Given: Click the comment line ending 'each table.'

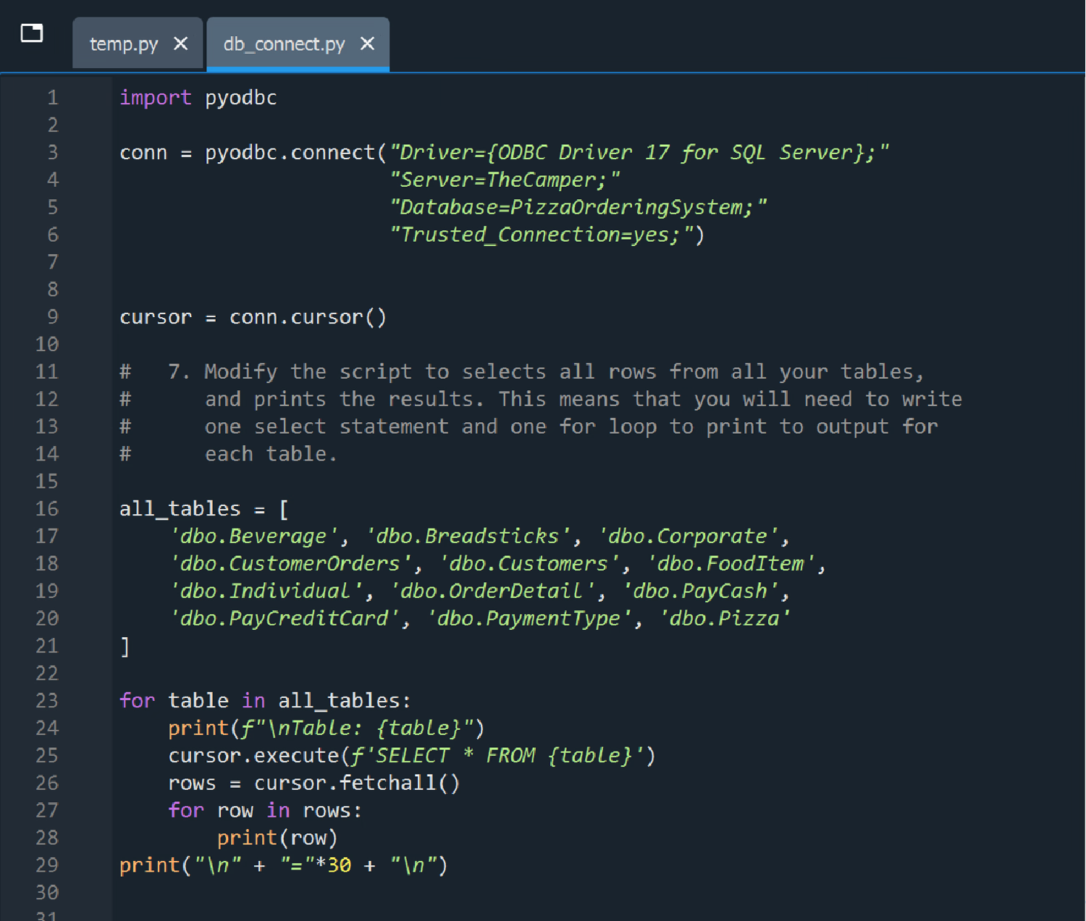Looking at the screenshot, I should pos(229,455).
